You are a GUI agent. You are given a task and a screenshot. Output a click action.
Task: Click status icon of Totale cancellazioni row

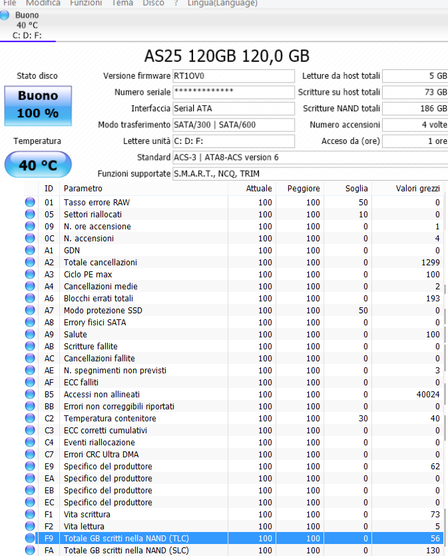pos(30,263)
